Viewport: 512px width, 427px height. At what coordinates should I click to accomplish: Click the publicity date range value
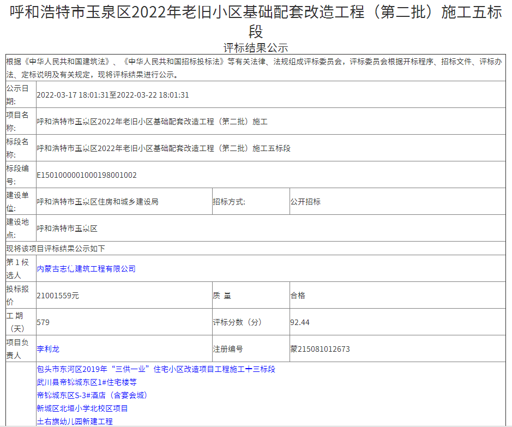click(113, 95)
